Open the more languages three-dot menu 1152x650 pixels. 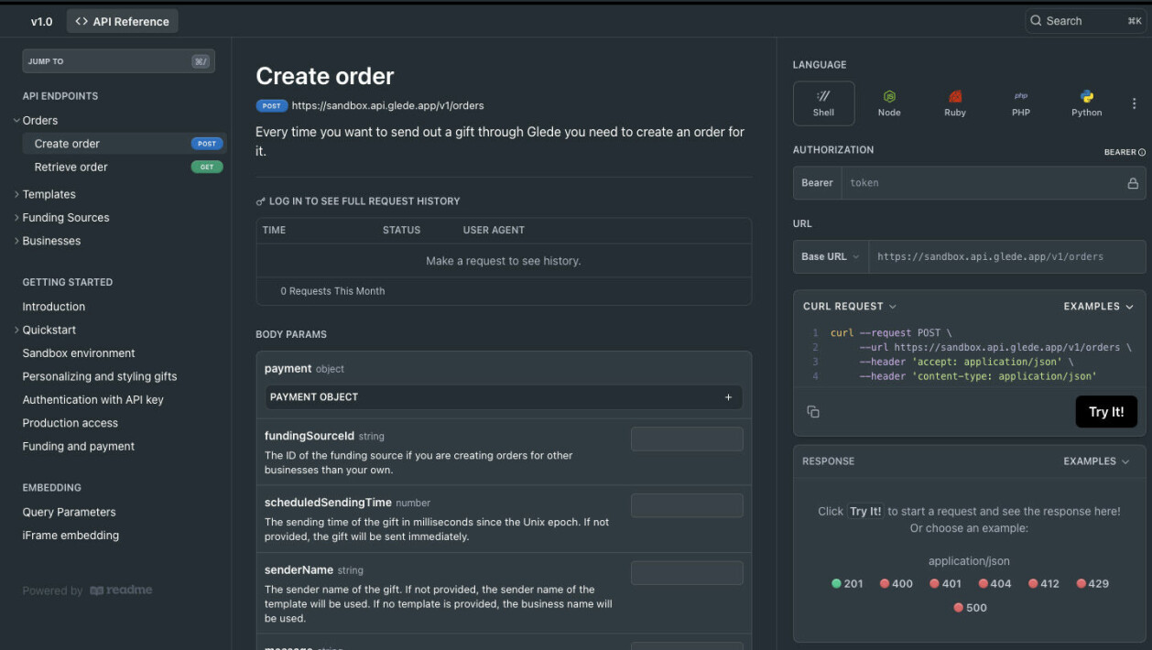[1135, 103]
